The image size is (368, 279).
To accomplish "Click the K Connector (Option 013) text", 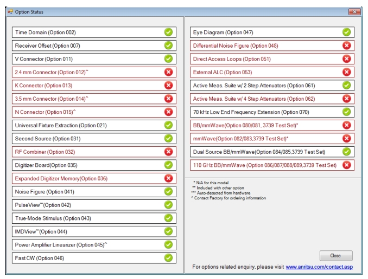I will [x=43, y=86].
